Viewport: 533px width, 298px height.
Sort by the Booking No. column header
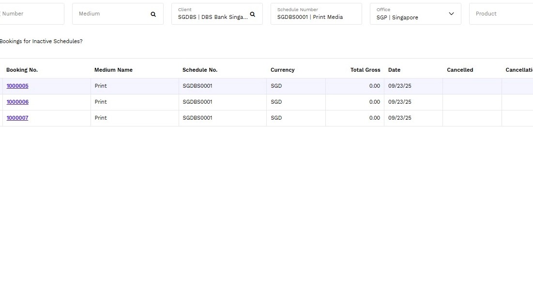[x=22, y=70]
